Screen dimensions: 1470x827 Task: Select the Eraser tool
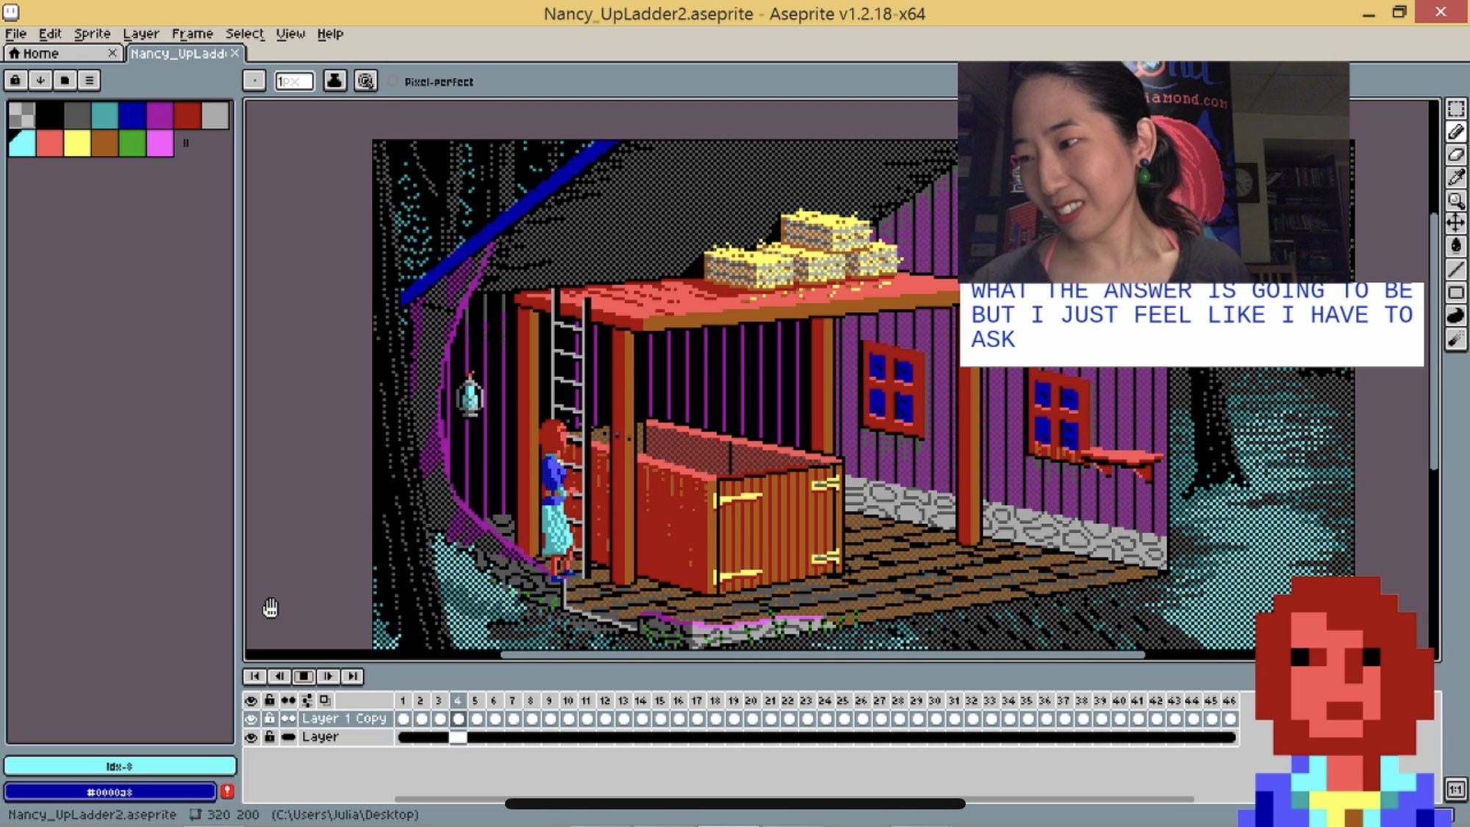tap(1455, 155)
